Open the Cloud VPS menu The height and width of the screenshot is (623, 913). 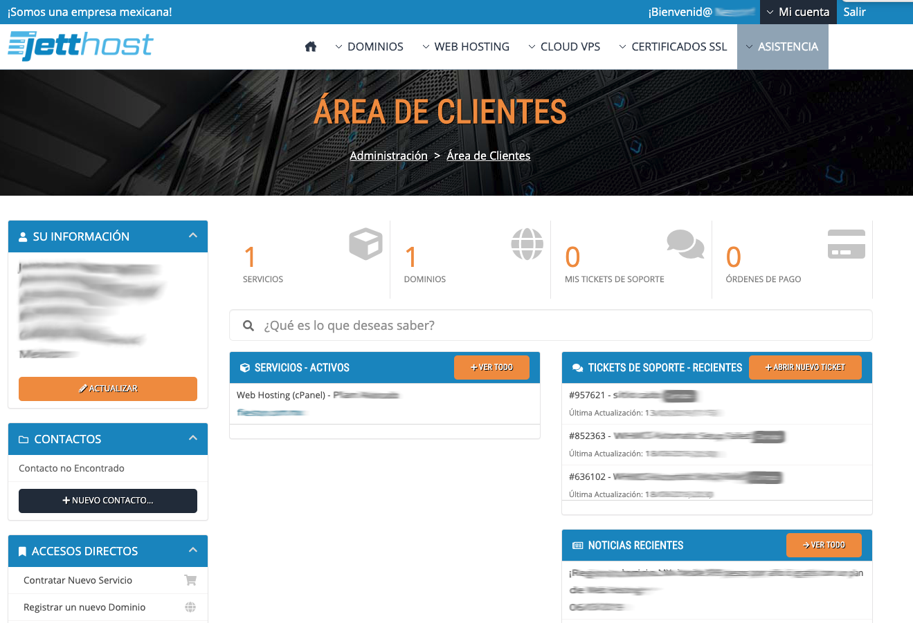click(564, 46)
